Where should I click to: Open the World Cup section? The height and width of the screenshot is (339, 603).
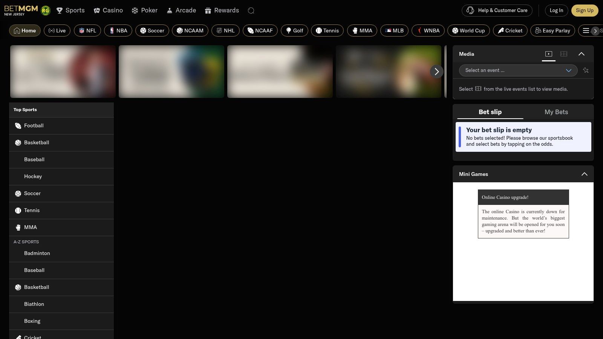[468, 31]
